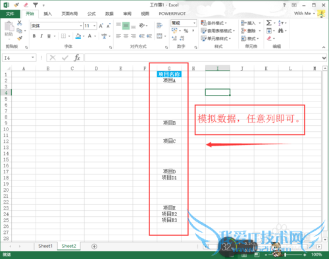This screenshot has height=259, width=329.
Task: Click into the formula bar
Action: (203, 58)
